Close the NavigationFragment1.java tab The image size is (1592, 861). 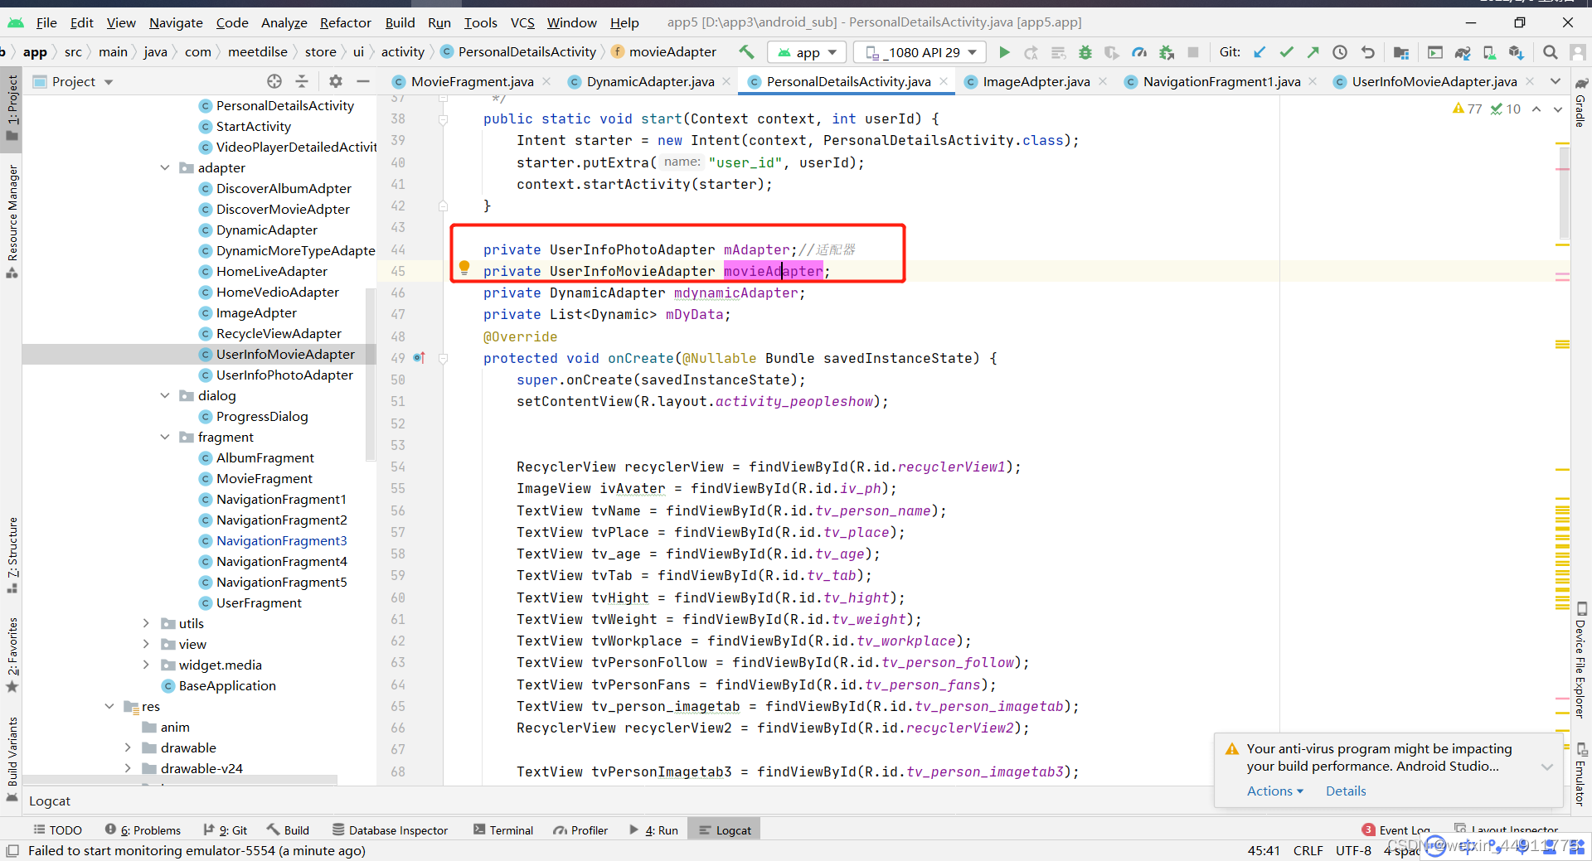pos(1313,81)
